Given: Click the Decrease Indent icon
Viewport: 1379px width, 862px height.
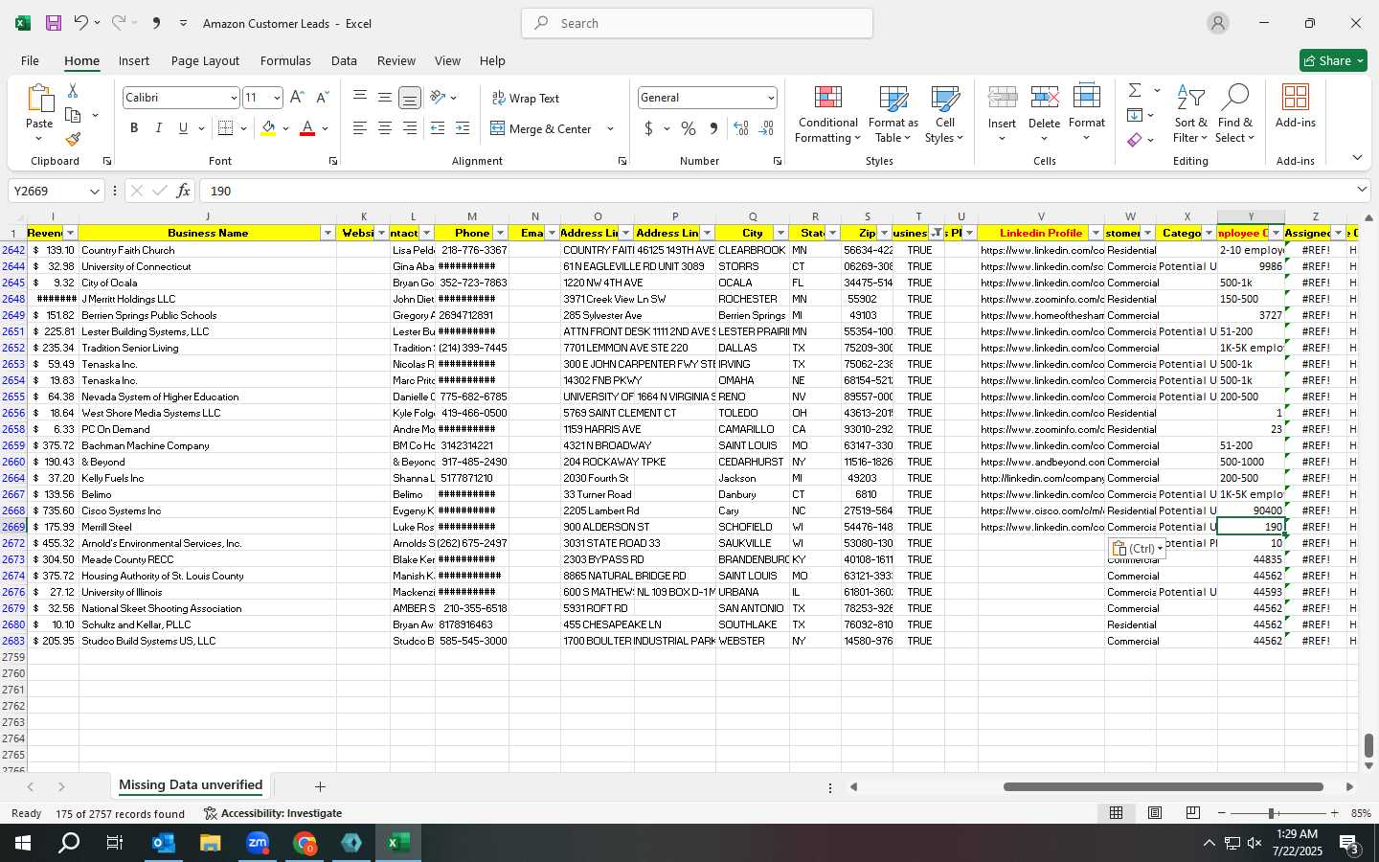Looking at the screenshot, I should (438, 128).
